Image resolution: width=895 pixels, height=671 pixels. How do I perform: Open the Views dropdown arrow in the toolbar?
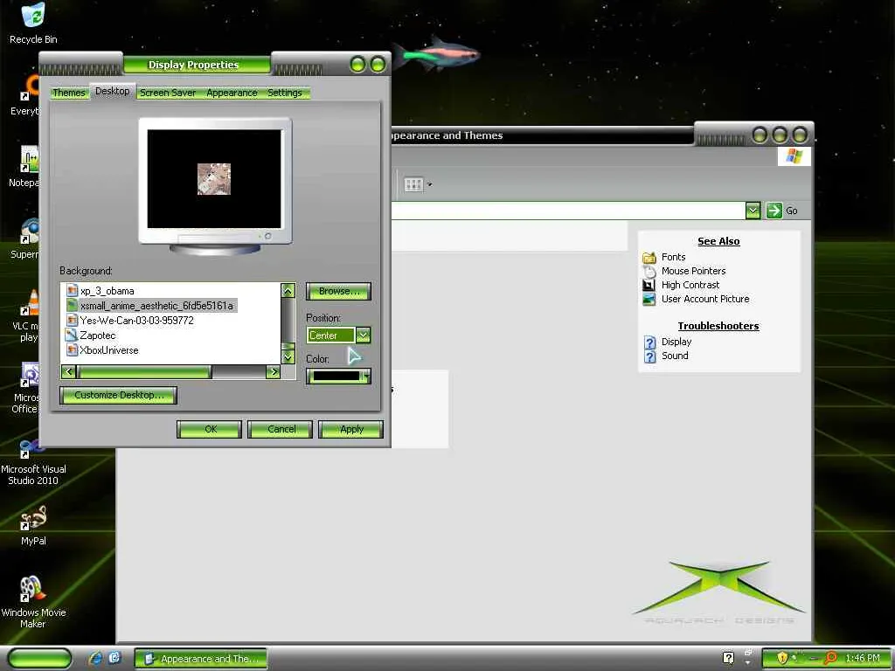click(430, 184)
